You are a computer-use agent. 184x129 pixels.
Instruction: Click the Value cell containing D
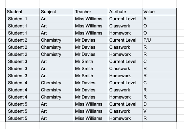159,104
